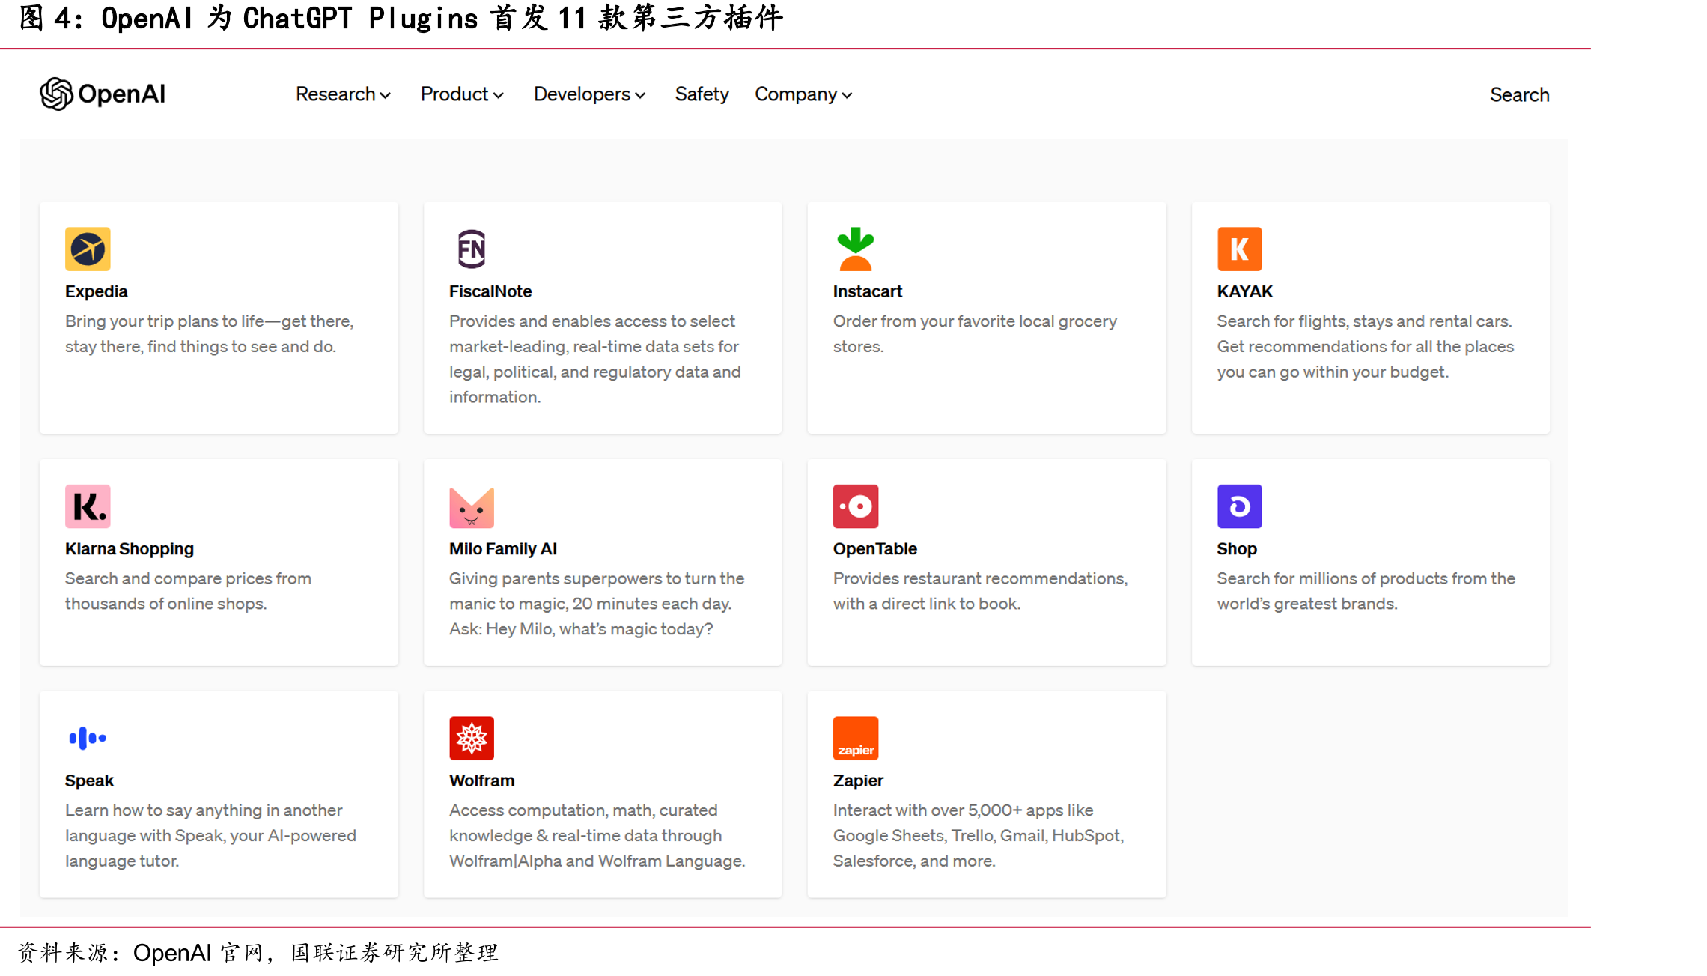Open the Research menu
This screenshot has height=976, width=1707.
click(x=343, y=94)
